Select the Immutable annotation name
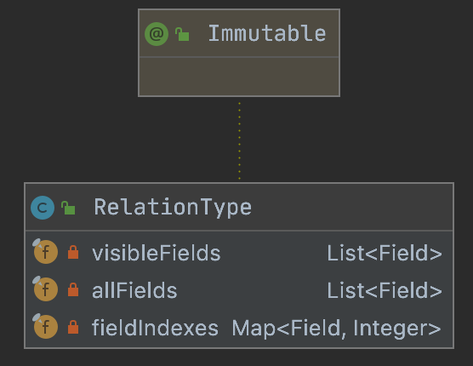This screenshot has width=473, height=366. click(267, 33)
